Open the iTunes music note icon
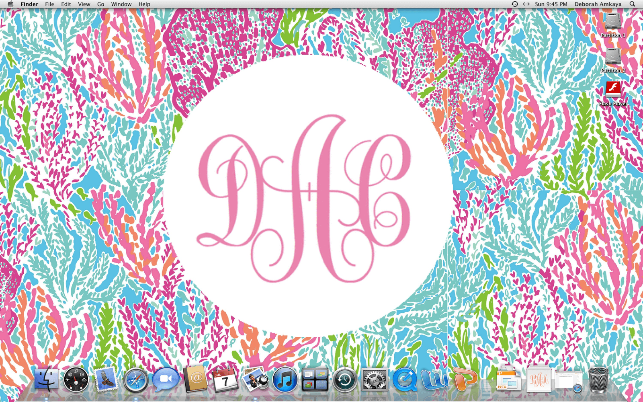 click(285, 380)
